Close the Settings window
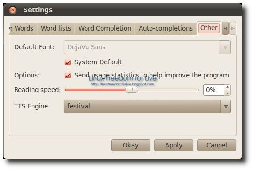This screenshot has width=253, height=170. 13,10
